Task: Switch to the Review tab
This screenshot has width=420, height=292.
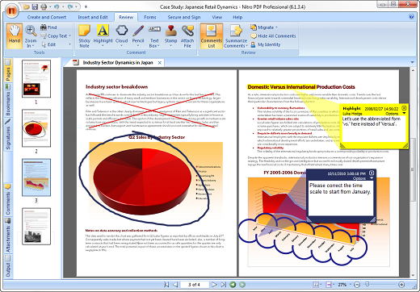Action: [126, 17]
